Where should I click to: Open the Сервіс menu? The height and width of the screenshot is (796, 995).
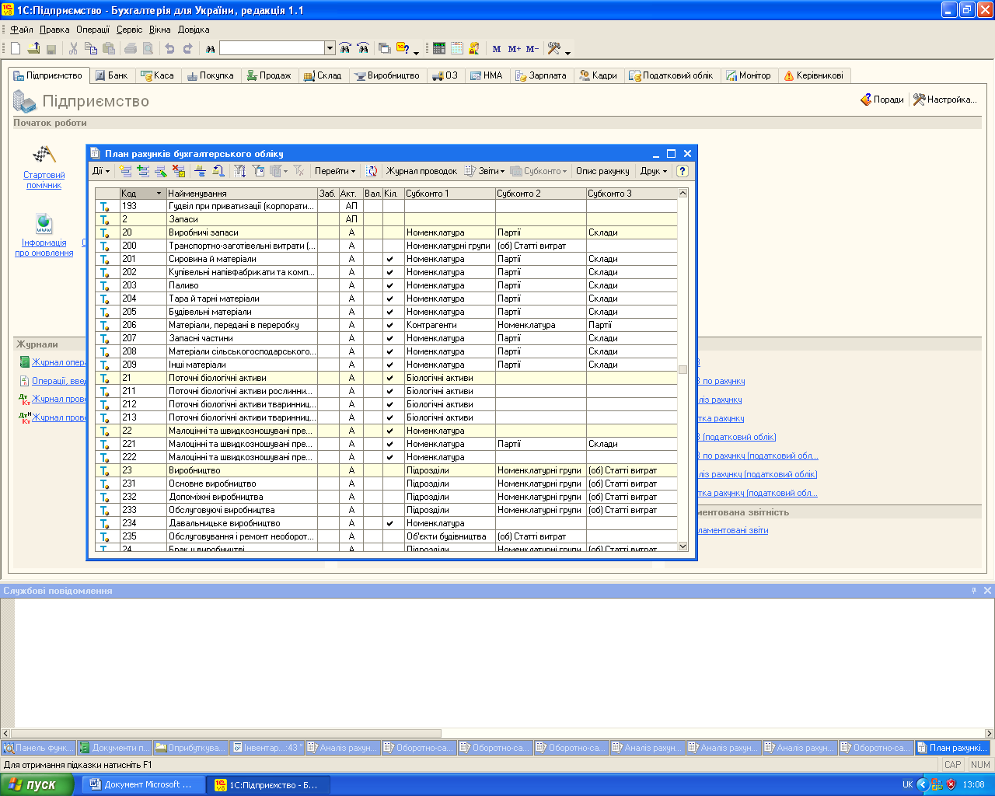click(x=130, y=30)
